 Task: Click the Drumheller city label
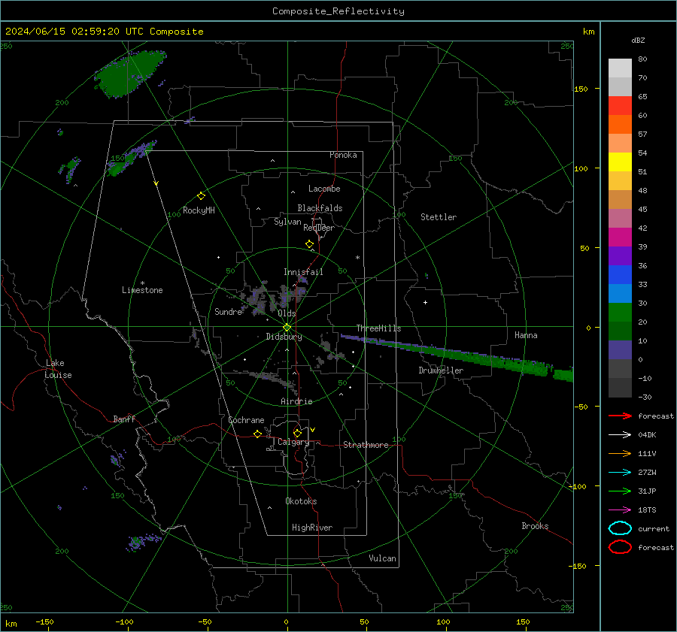coord(441,370)
